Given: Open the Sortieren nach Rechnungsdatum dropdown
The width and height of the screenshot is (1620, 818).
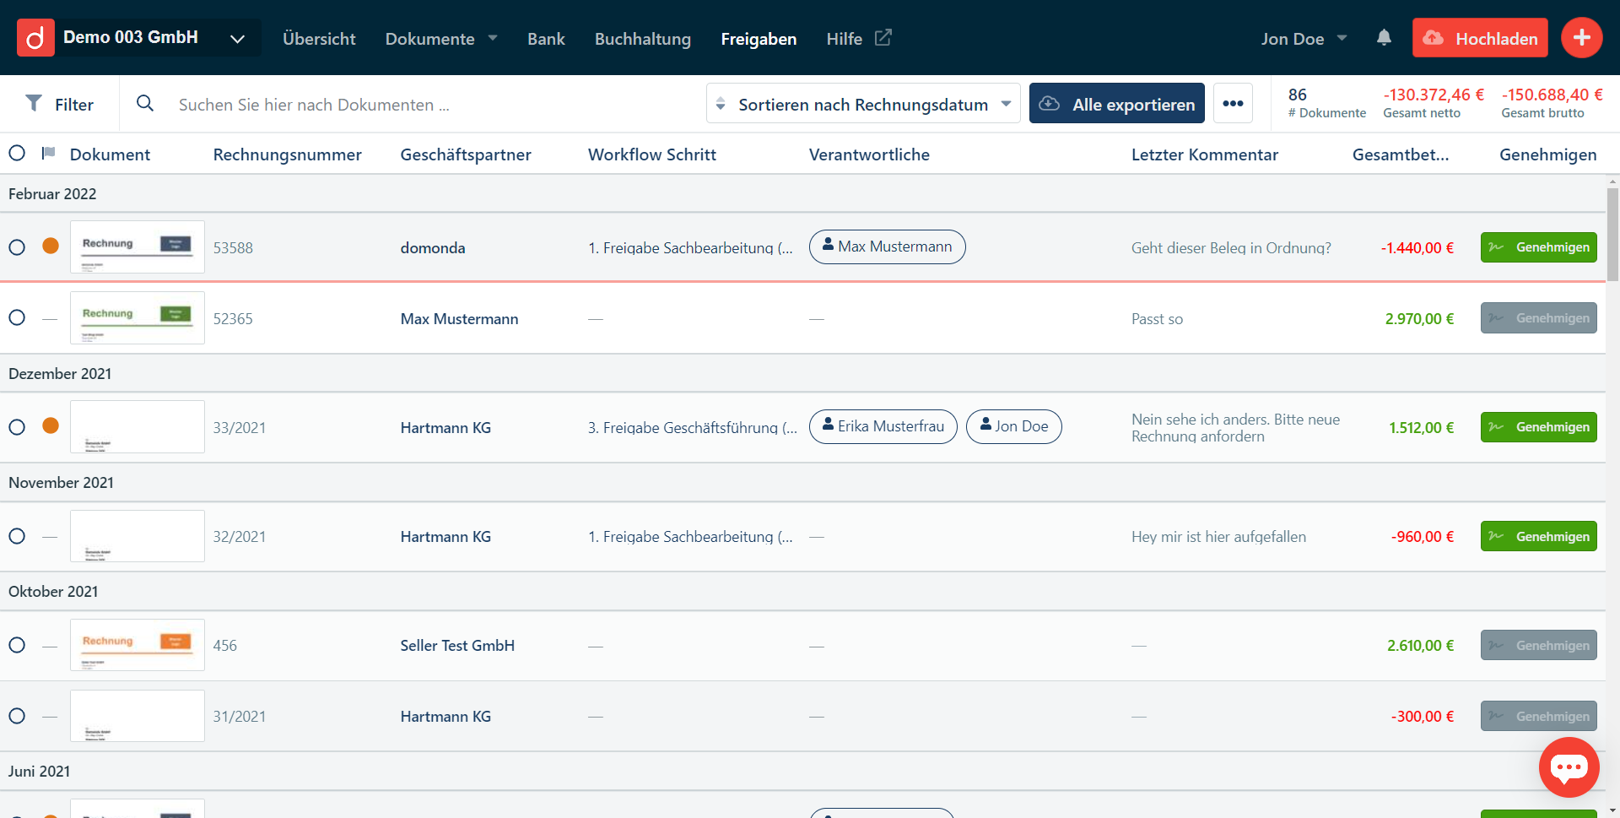Looking at the screenshot, I should click(x=862, y=104).
